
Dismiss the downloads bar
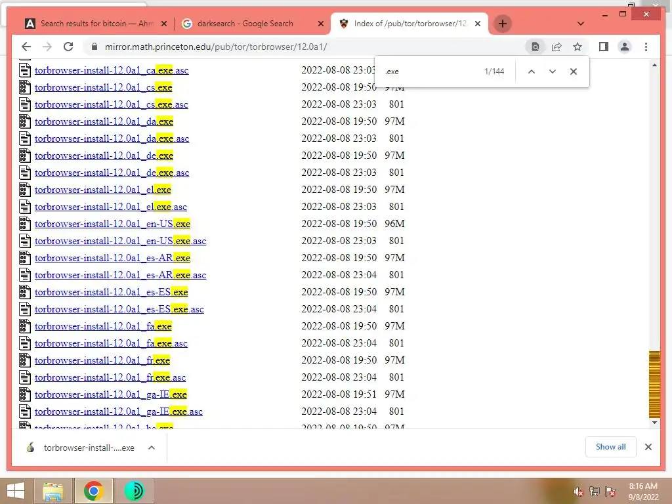click(648, 447)
